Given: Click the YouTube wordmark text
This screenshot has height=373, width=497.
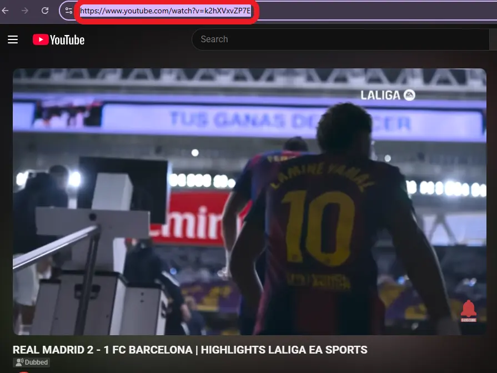Looking at the screenshot, I should [67, 39].
